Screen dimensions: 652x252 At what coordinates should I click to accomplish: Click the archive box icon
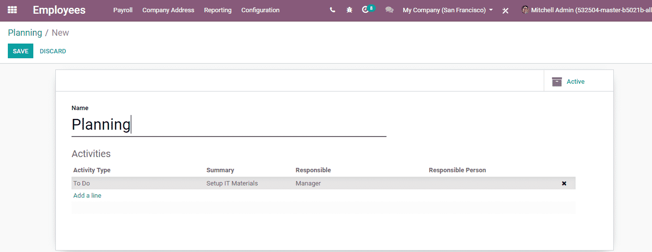point(557,82)
